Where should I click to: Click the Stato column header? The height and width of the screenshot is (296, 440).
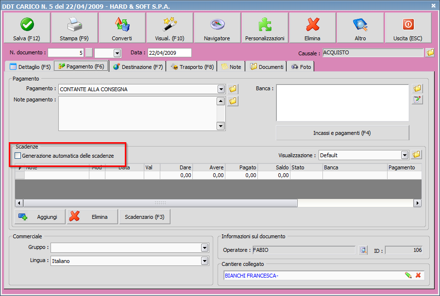[x=306, y=167]
